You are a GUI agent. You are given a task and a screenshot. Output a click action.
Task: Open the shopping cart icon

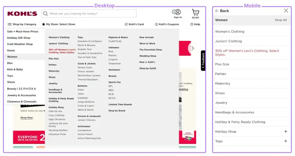click(x=195, y=12)
